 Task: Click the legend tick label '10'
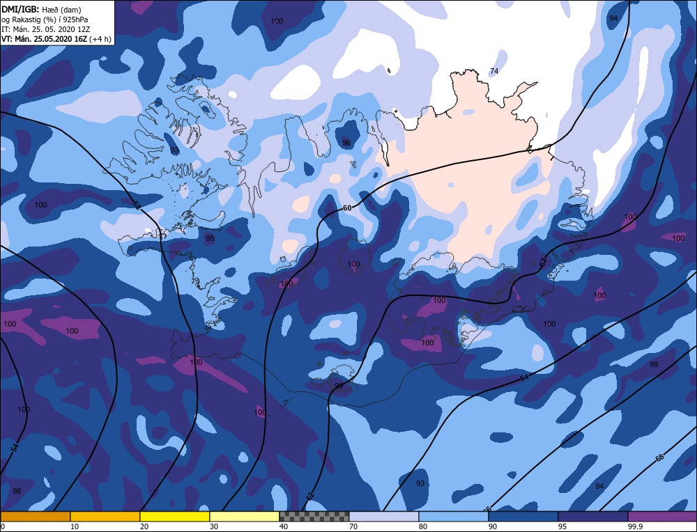[x=75, y=526]
